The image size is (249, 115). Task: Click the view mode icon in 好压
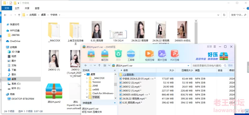(105, 65)
